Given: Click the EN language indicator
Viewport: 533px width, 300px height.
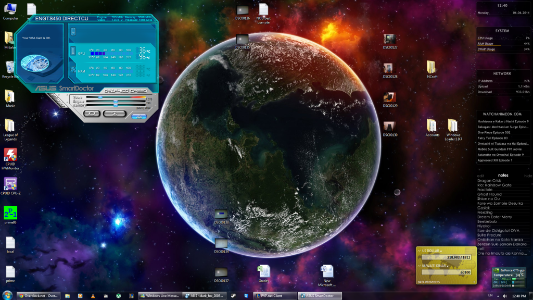Looking at the screenshot, I should [490, 295].
